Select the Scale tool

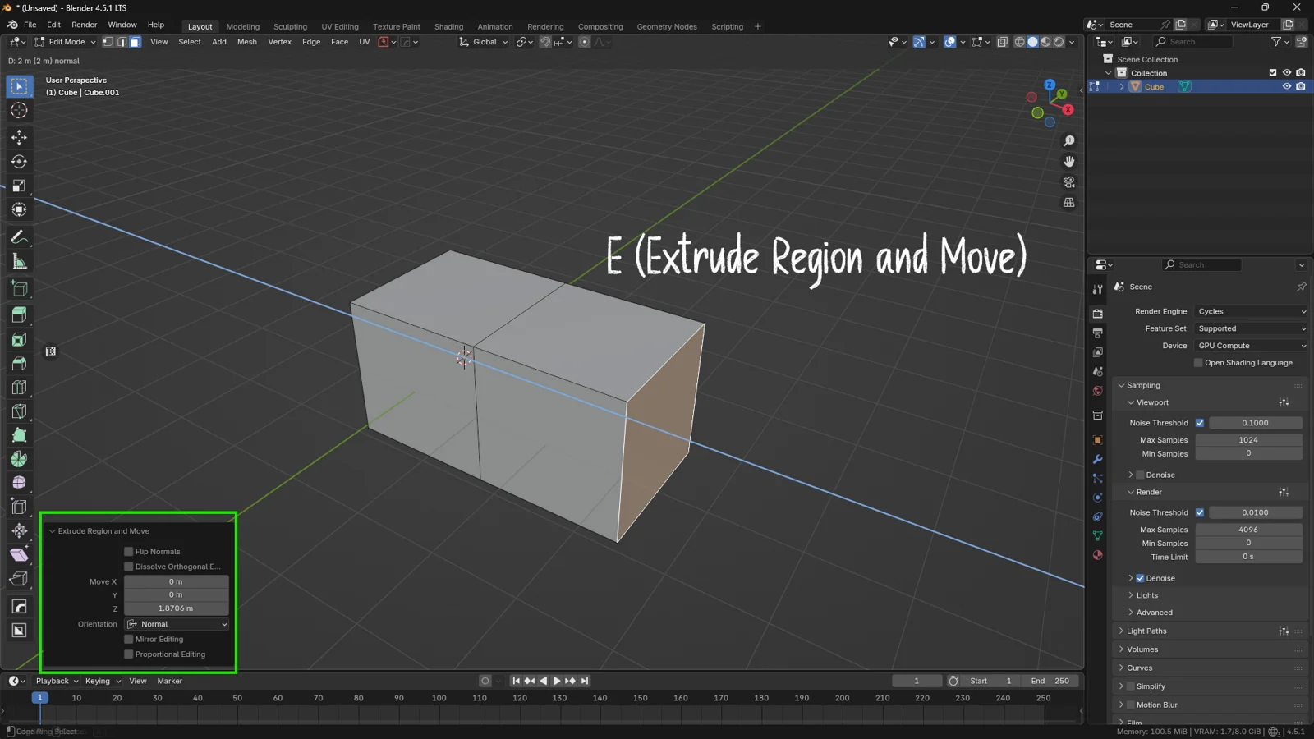19,186
